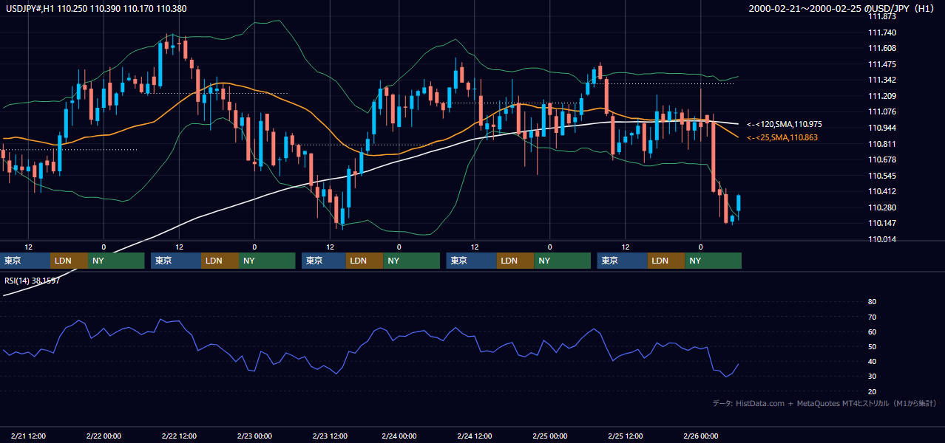Click price axis value 111.076
The width and height of the screenshot is (945, 443).
881,111
